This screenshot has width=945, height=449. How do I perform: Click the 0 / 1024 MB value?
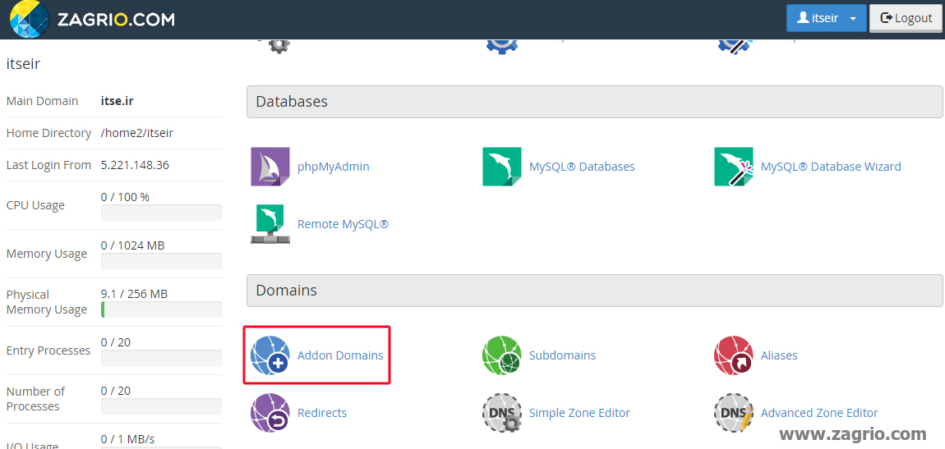pos(132,245)
